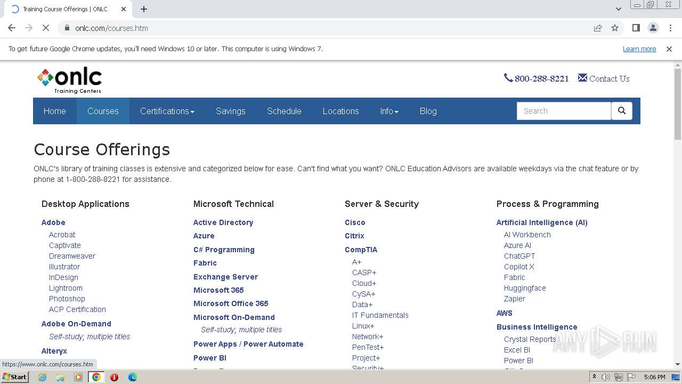Viewport: 682px width, 384px height.
Task: Open the Active Directory link
Action: point(223,222)
